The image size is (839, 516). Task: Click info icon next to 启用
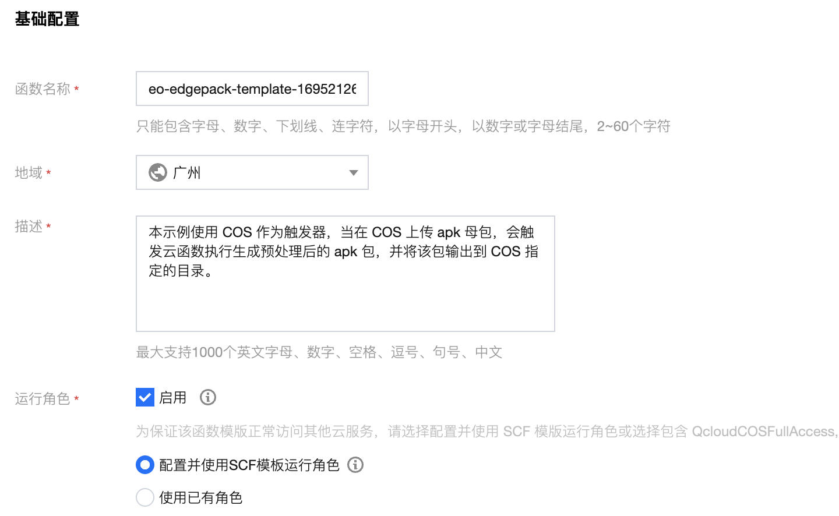(x=207, y=397)
